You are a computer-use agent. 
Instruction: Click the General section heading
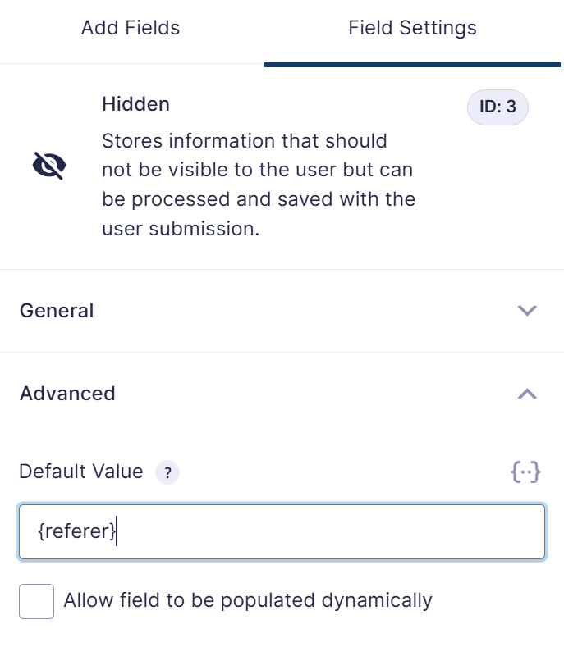[x=57, y=311]
